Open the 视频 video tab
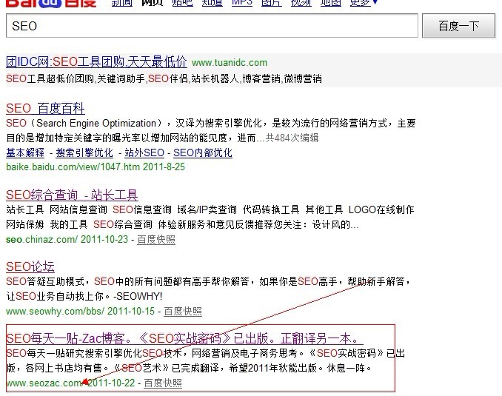Image resolution: width=502 pixels, height=396 pixels. pyautogui.click(x=301, y=3)
